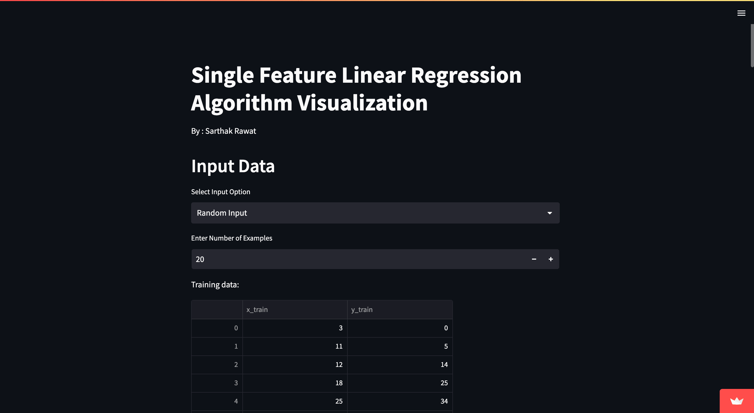The image size is (754, 413).
Task: Sort table by x_train column header
Action: tap(295, 310)
